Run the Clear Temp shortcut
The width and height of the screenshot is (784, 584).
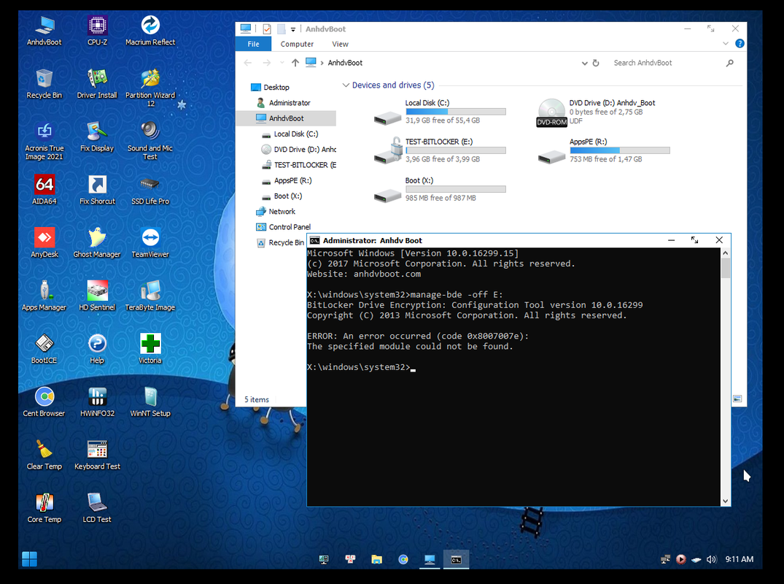(44, 456)
